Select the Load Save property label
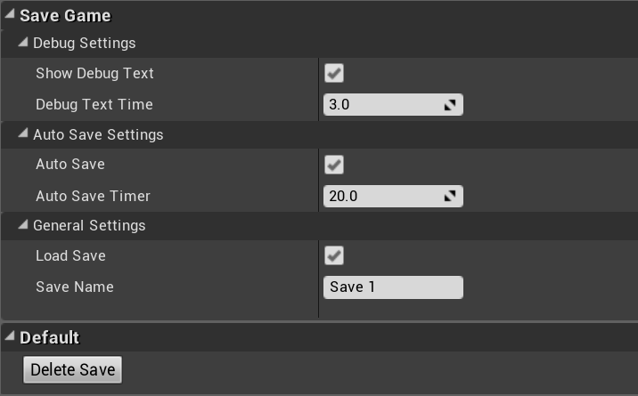 coord(70,256)
